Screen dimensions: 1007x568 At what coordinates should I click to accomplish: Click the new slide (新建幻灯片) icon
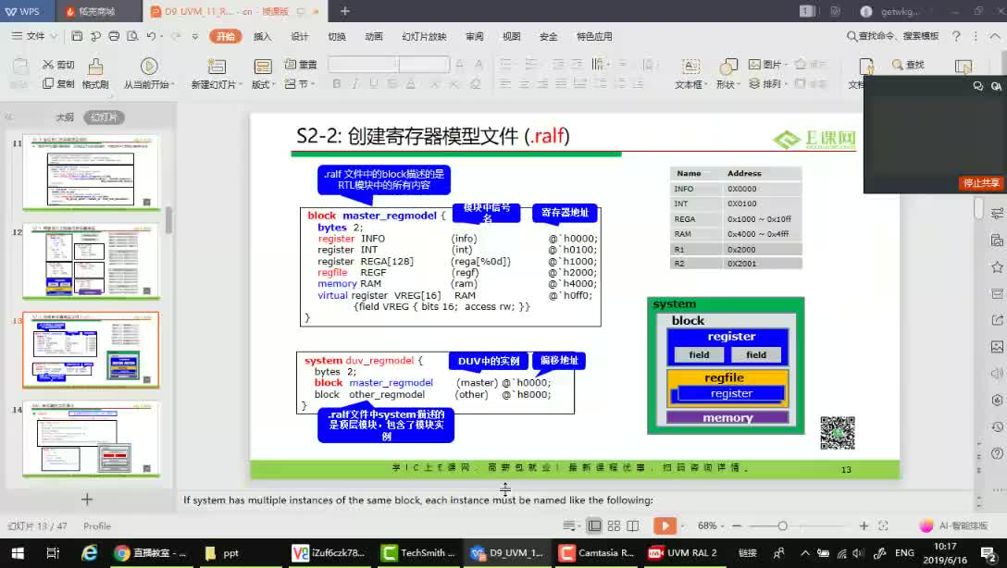217,66
